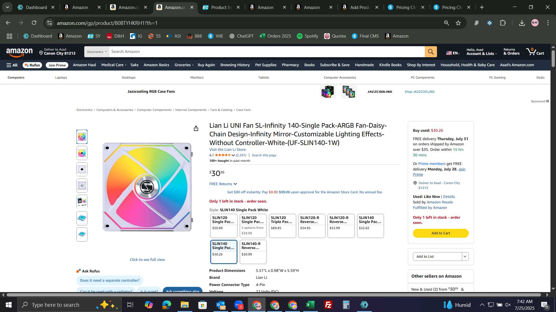
Task: Open Outlook from the taskbar
Action: [221, 305]
